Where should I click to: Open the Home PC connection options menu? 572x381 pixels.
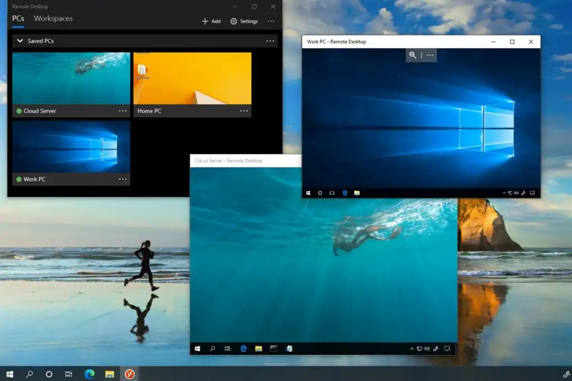244,111
